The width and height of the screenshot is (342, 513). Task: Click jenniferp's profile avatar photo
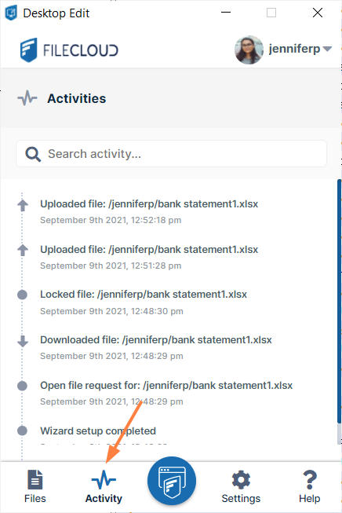coord(249,49)
